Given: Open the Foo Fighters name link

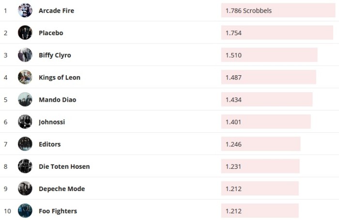Looking at the screenshot, I should tap(58, 211).
